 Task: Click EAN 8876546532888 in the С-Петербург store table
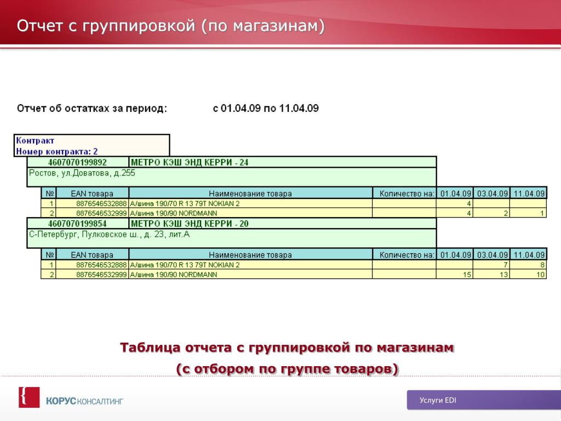tap(92, 265)
